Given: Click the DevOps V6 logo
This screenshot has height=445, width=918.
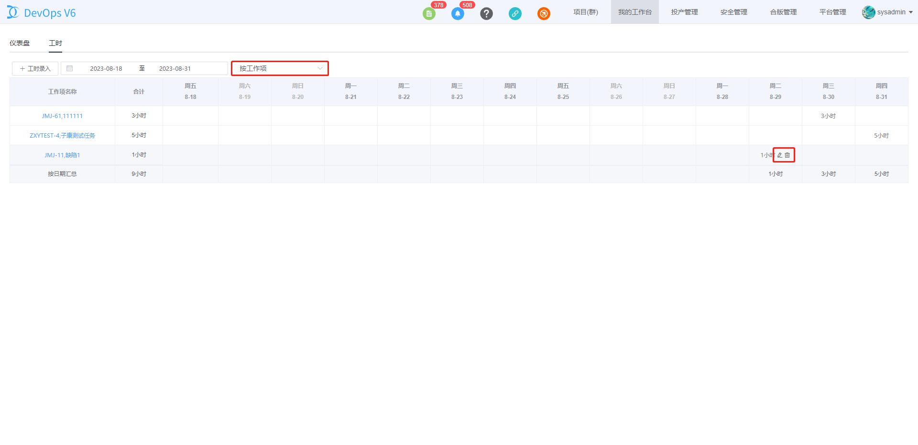Looking at the screenshot, I should click(x=42, y=12).
